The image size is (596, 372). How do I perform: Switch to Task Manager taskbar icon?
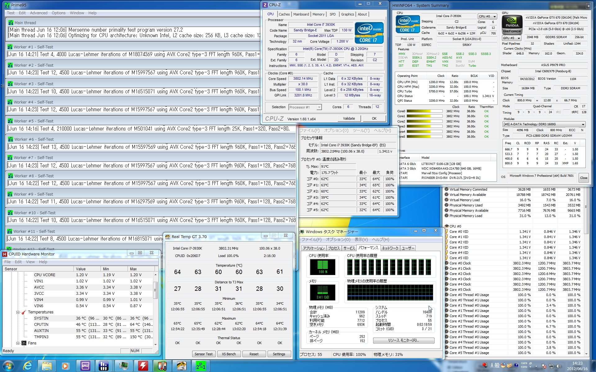point(124,366)
